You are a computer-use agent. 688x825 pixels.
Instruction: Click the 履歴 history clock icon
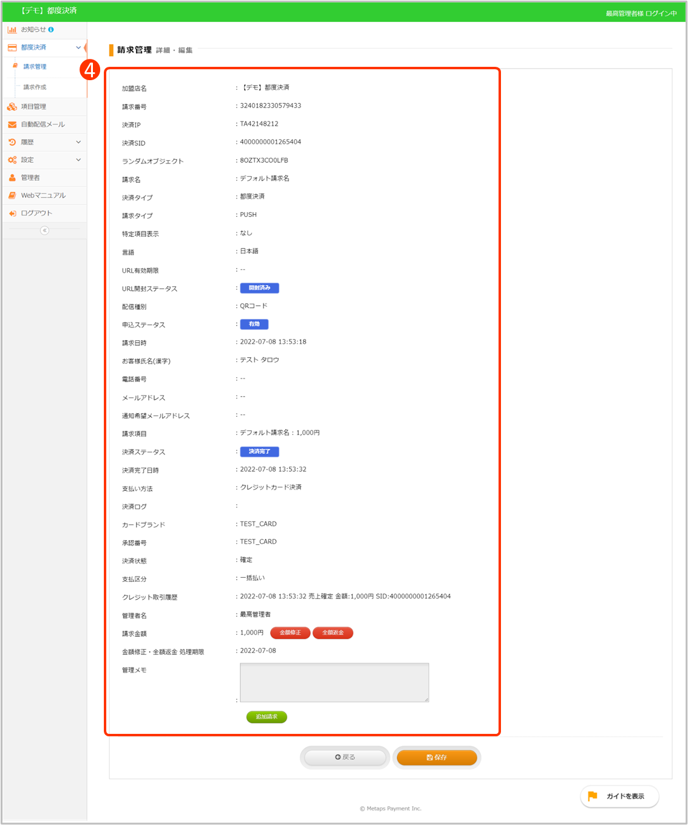[x=12, y=142]
